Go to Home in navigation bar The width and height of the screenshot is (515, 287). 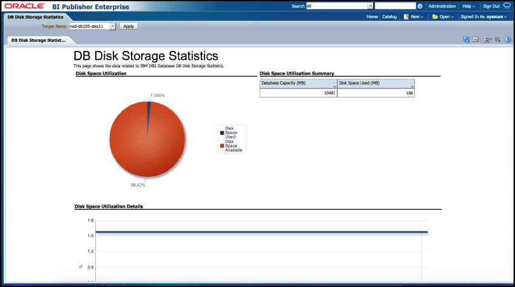(x=372, y=17)
